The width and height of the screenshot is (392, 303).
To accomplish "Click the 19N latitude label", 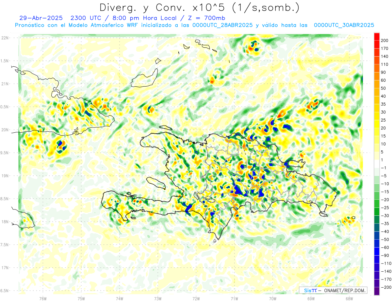I will coord(5,176).
